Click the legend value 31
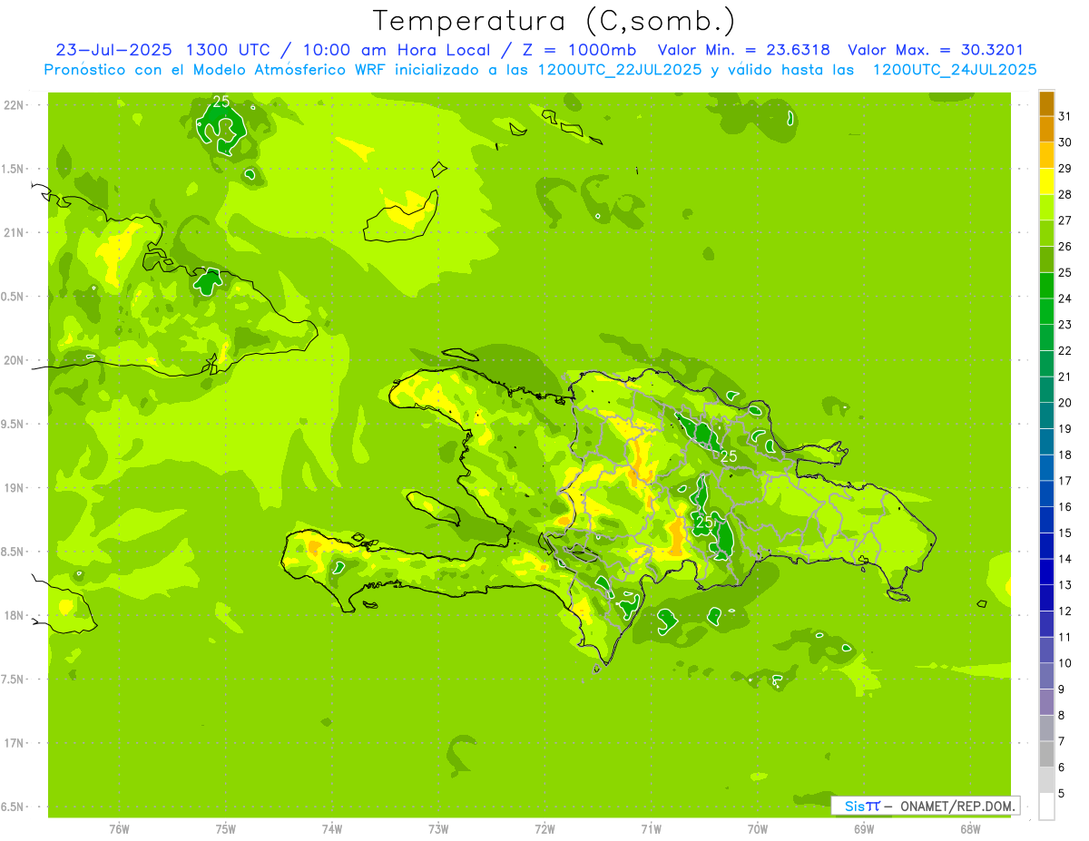 (x=1065, y=115)
